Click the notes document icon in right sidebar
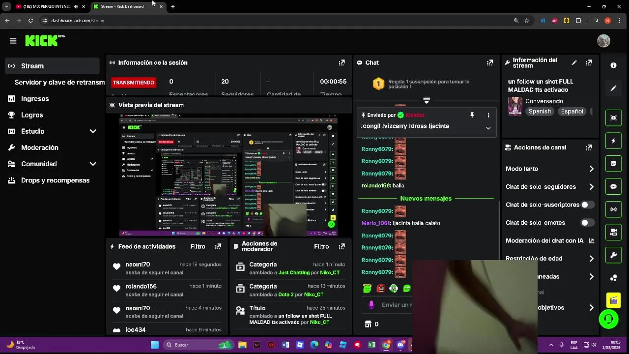The image size is (629, 354). (x=613, y=164)
